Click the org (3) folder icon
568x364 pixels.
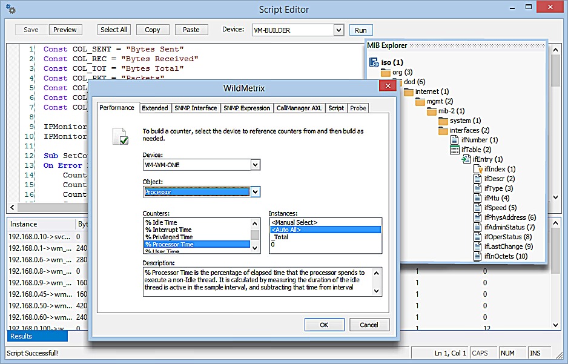click(385, 73)
